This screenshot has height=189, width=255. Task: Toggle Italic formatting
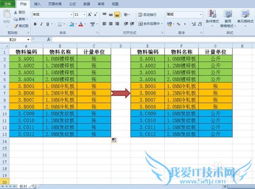tap(41, 24)
